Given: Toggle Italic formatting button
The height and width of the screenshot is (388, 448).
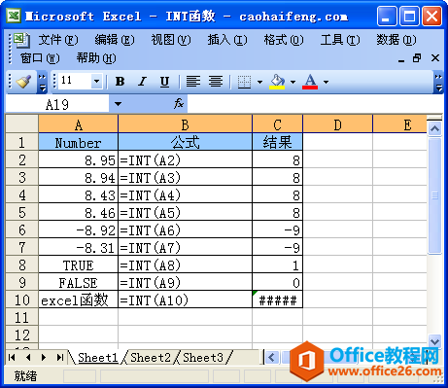Looking at the screenshot, I should tap(142, 82).
